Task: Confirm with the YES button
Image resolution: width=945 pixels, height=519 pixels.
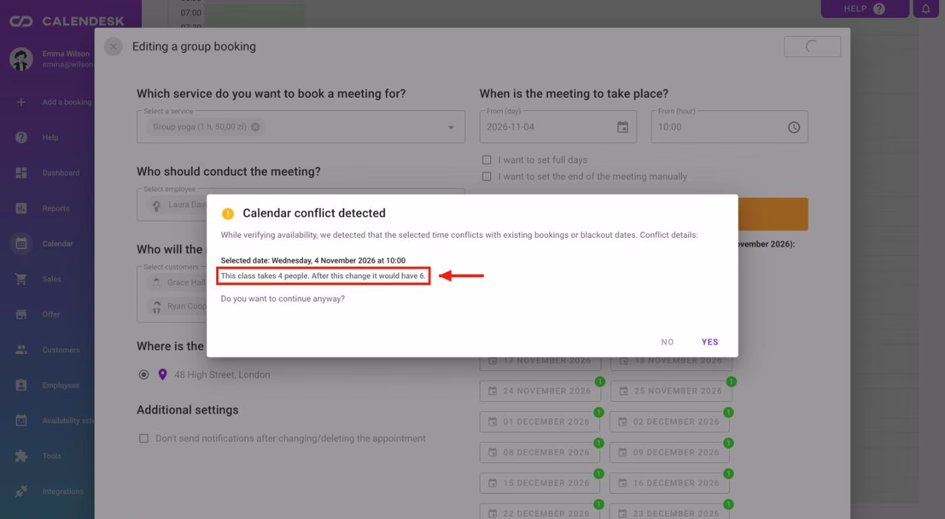Action: click(710, 342)
